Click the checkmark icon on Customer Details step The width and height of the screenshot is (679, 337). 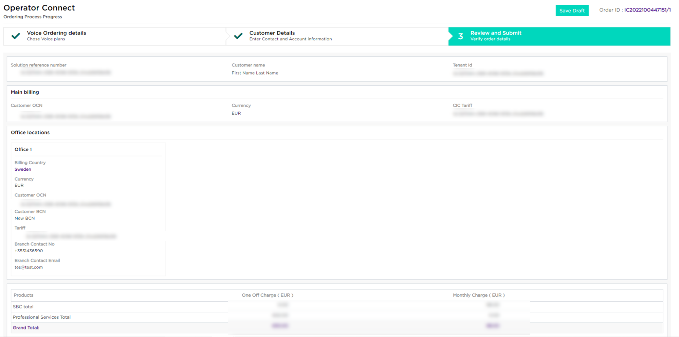[238, 36]
